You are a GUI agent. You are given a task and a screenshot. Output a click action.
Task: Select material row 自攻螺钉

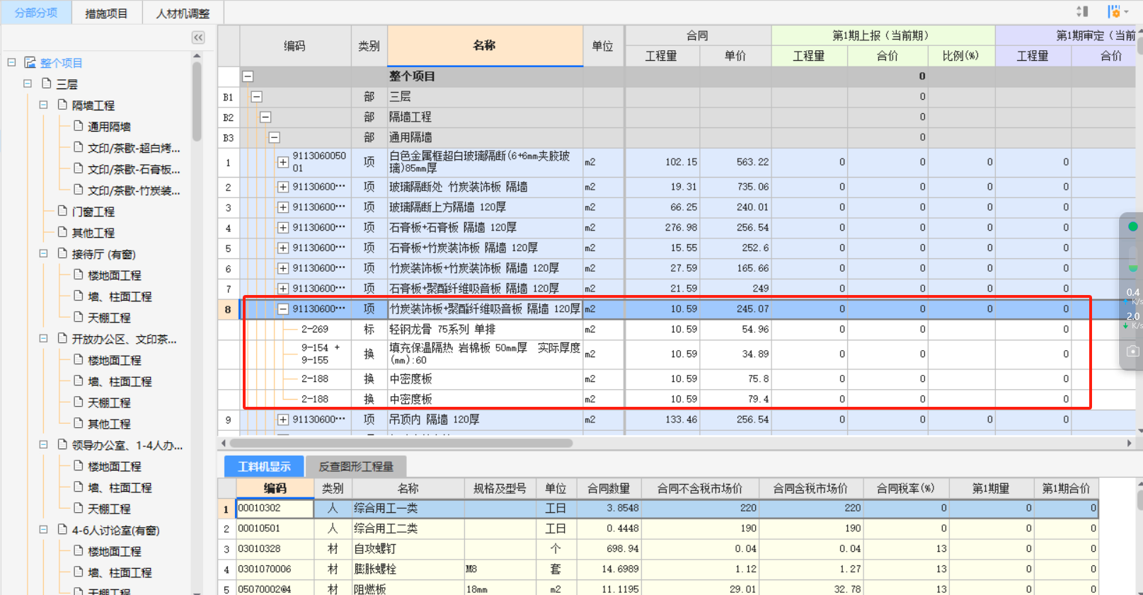pyautogui.click(x=658, y=549)
